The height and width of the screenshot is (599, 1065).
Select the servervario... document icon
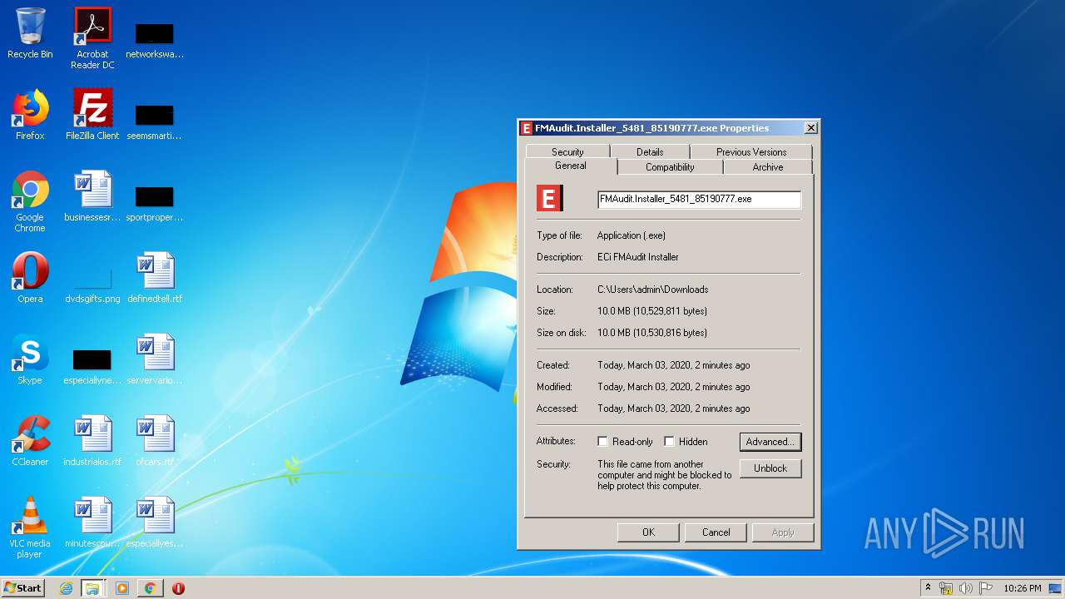[x=155, y=359]
